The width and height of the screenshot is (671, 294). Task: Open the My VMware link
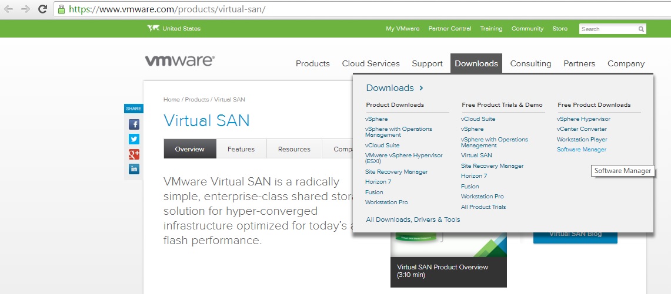pyautogui.click(x=403, y=29)
